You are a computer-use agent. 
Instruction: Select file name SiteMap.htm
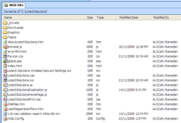point(16,104)
